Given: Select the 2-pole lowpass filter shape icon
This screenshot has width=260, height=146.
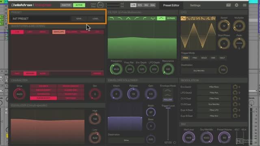Looking at the screenshot, I should click(x=112, y=18).
